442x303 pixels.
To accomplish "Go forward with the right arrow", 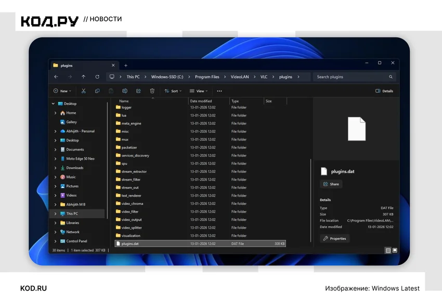I will (70, 77).
